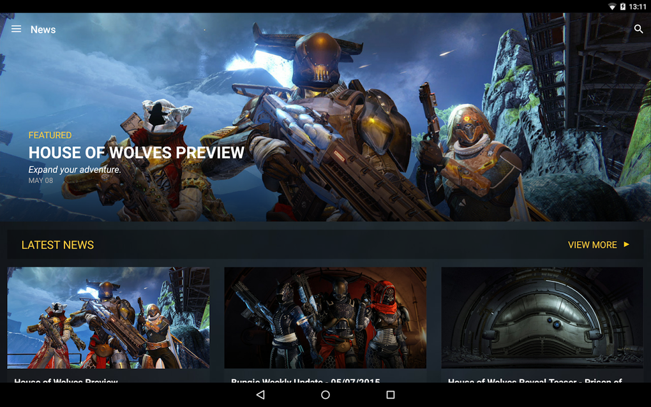Click the LATEST NEWS section header
Image resolution: width=651 pixels, height=407 pixels.
[57, 244]
